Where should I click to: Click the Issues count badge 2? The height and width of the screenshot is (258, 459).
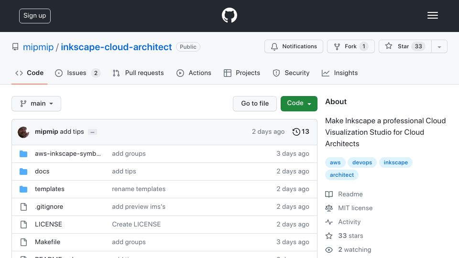pos(96,73)
